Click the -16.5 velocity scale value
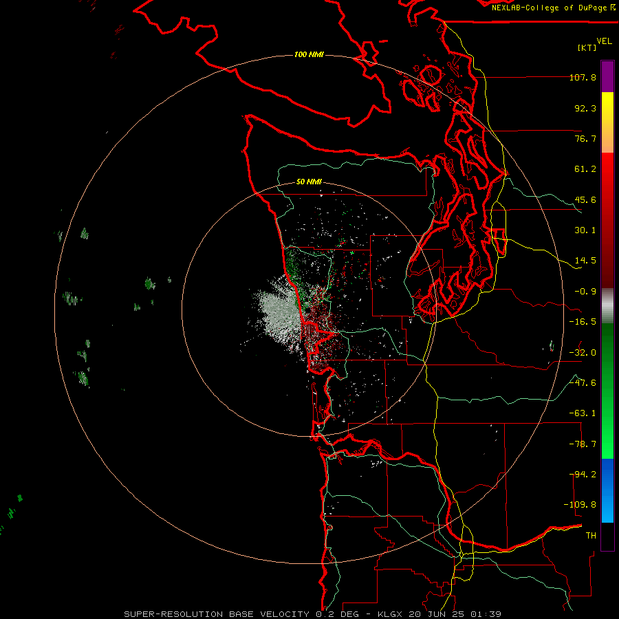The height and width of the screenshot is (619, 619). (x=583, y=322)
